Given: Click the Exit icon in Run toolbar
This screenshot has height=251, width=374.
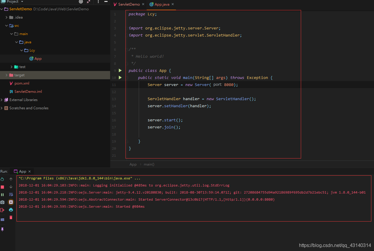Looking at the screenshot, I should pyautogui.click(x=2, y=210).
